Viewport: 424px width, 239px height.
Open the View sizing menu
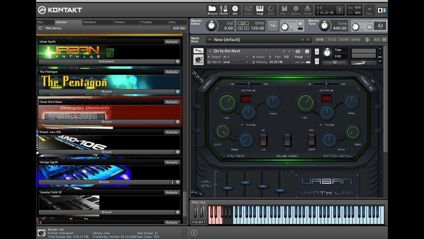369,10
